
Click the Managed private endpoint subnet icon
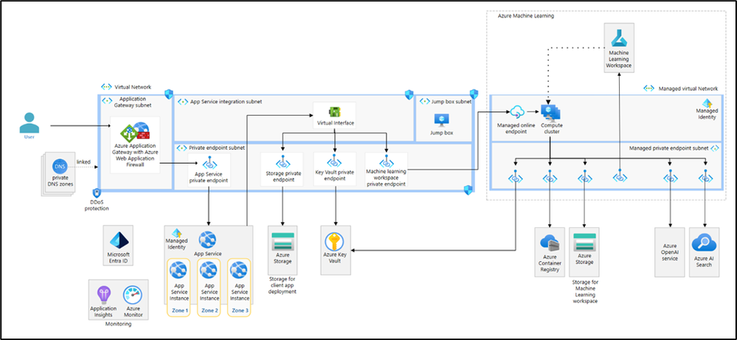pos(716,148)
